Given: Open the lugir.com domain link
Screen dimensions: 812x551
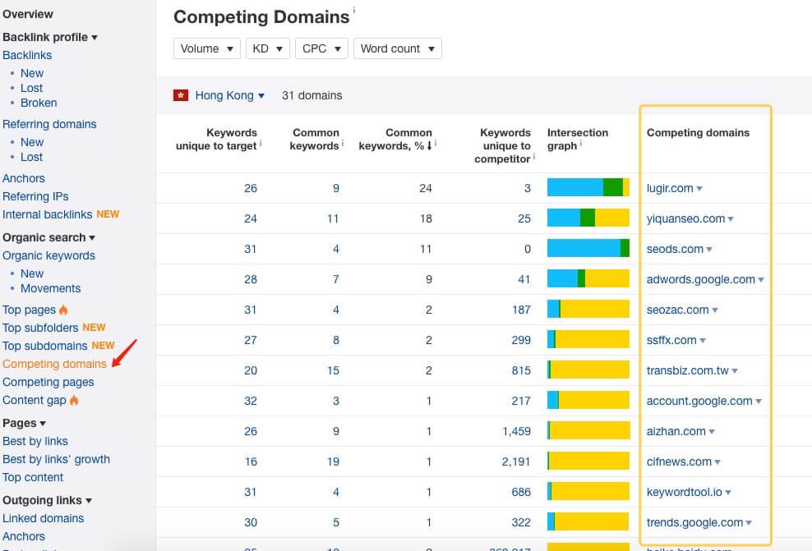Looking at the screenshot, I should pos(670,188).
